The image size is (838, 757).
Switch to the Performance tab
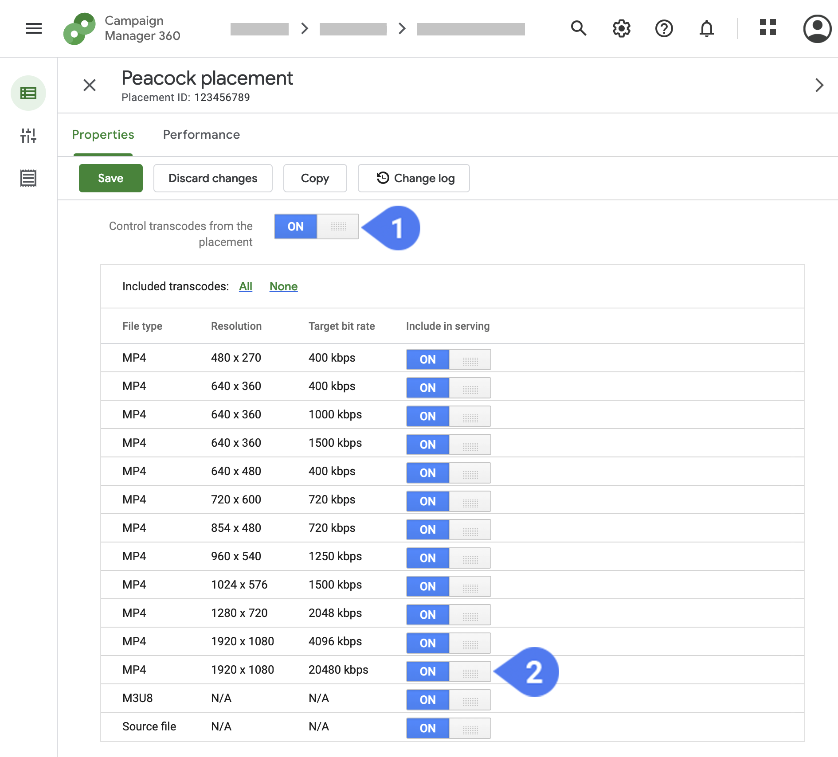click(201, 135)
